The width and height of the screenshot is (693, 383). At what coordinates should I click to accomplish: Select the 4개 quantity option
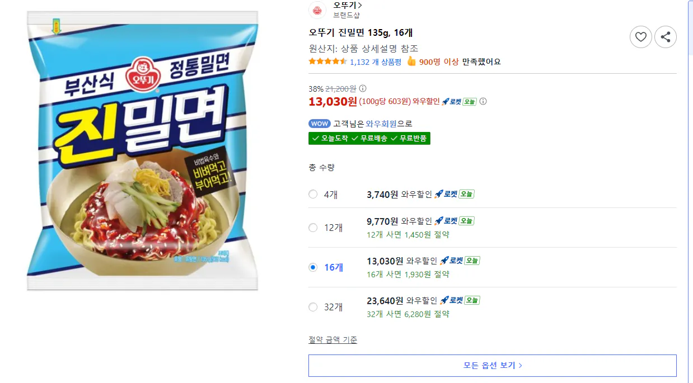[x=312, y=194]
